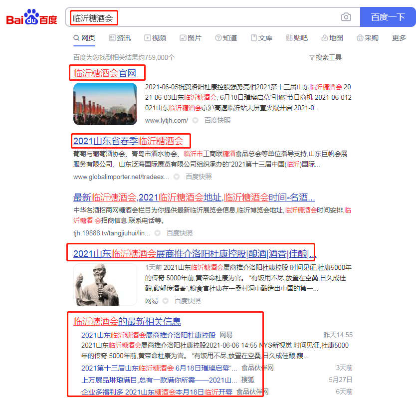Open the 地图 map tab

[332, 38]
